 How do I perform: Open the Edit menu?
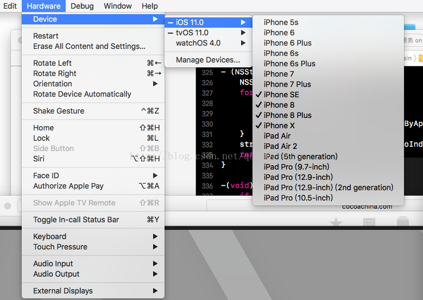pos(10,6)
